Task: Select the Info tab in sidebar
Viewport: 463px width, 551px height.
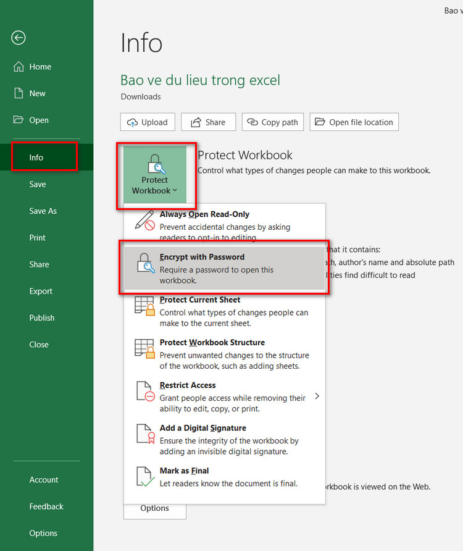Action: pos(47,157)
